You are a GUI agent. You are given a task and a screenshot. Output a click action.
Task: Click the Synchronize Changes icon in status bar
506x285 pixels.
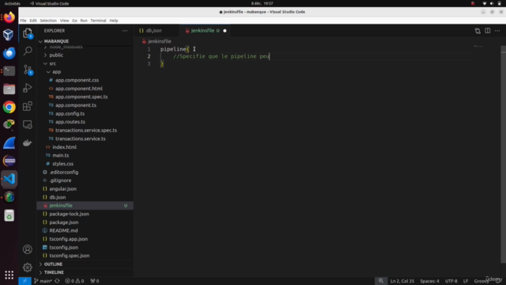(x=57, y=281)
